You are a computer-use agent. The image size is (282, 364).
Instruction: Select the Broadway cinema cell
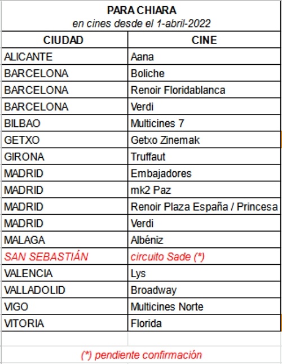coord(204,290)
